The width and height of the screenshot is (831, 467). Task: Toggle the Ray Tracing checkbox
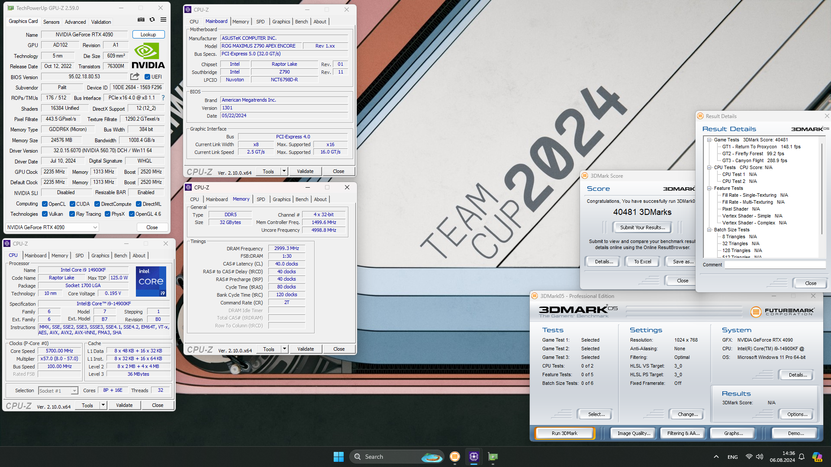(x=72, y=214)
